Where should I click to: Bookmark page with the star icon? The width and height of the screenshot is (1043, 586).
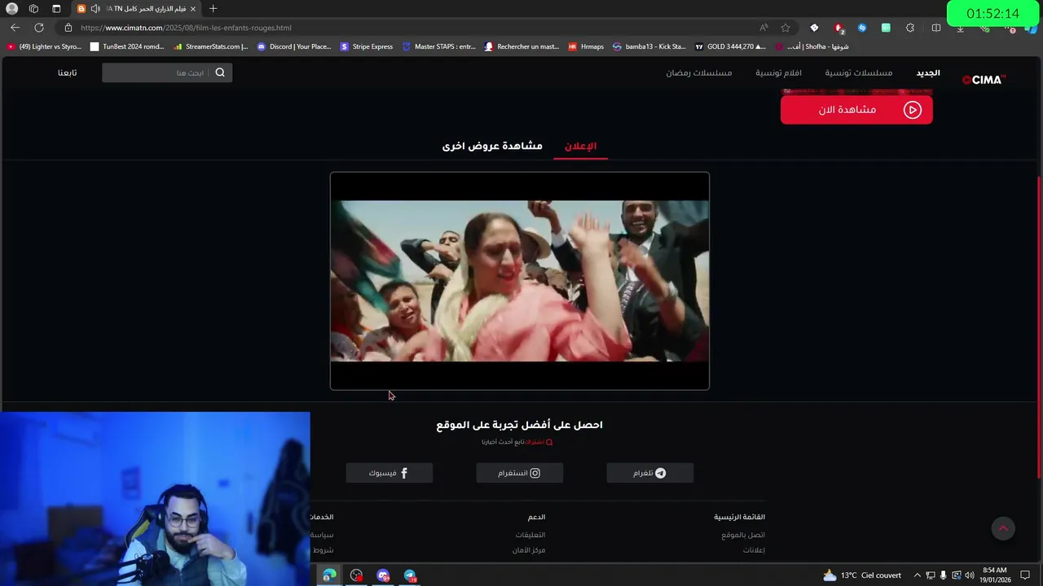(x=786, y=28)
